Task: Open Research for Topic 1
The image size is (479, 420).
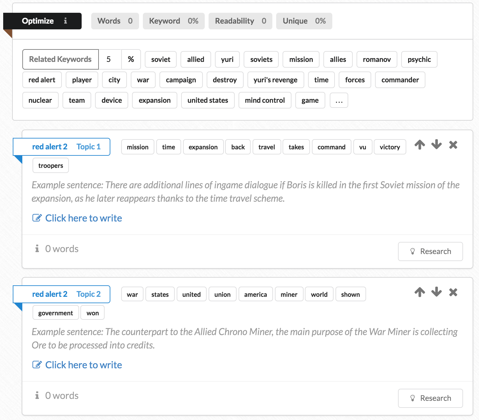Action: 430,251
